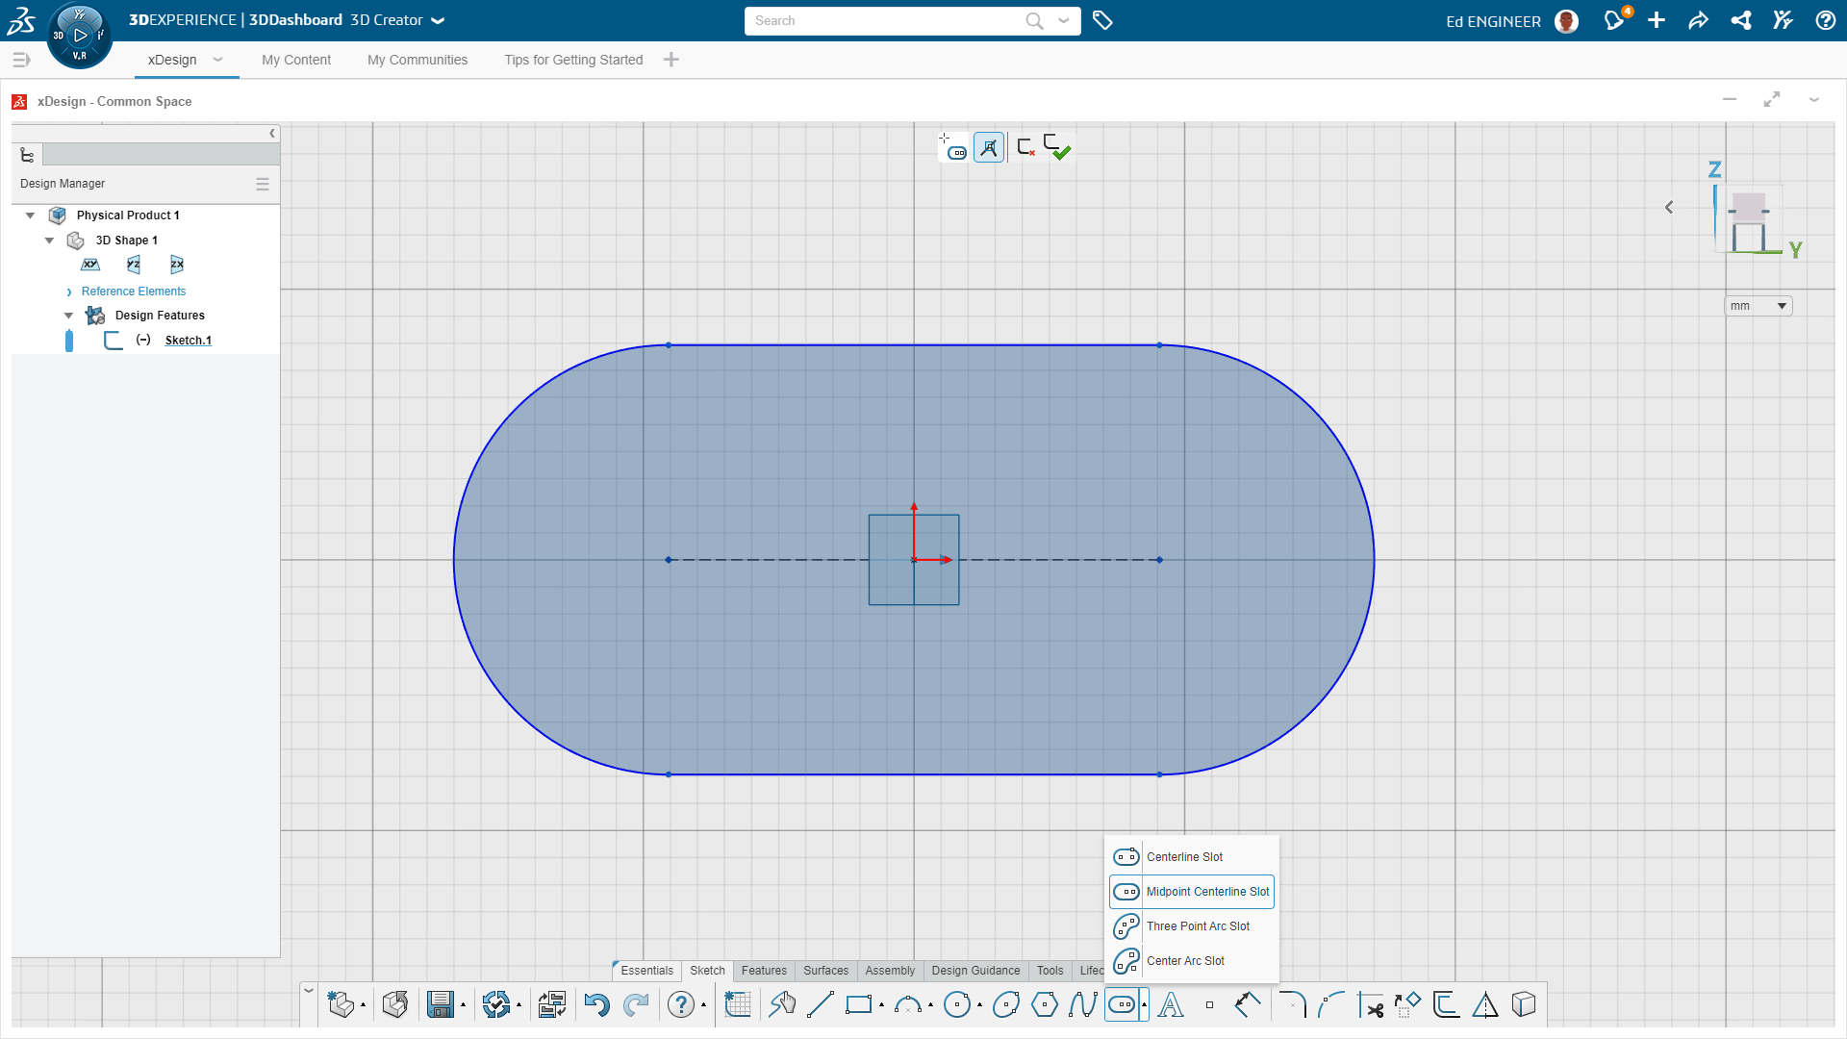
Task: Toggle the construction geometry option in slot toolbar
Action: pos(989,147)
